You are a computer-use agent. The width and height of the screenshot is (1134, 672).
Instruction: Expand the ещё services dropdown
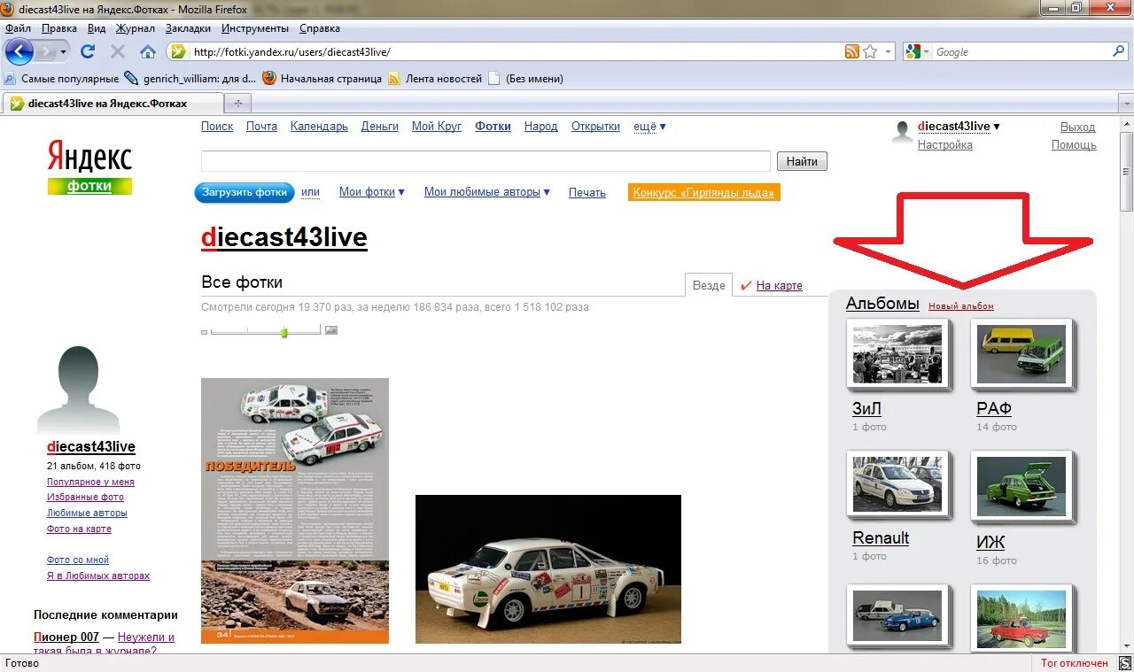coord(649,127)
